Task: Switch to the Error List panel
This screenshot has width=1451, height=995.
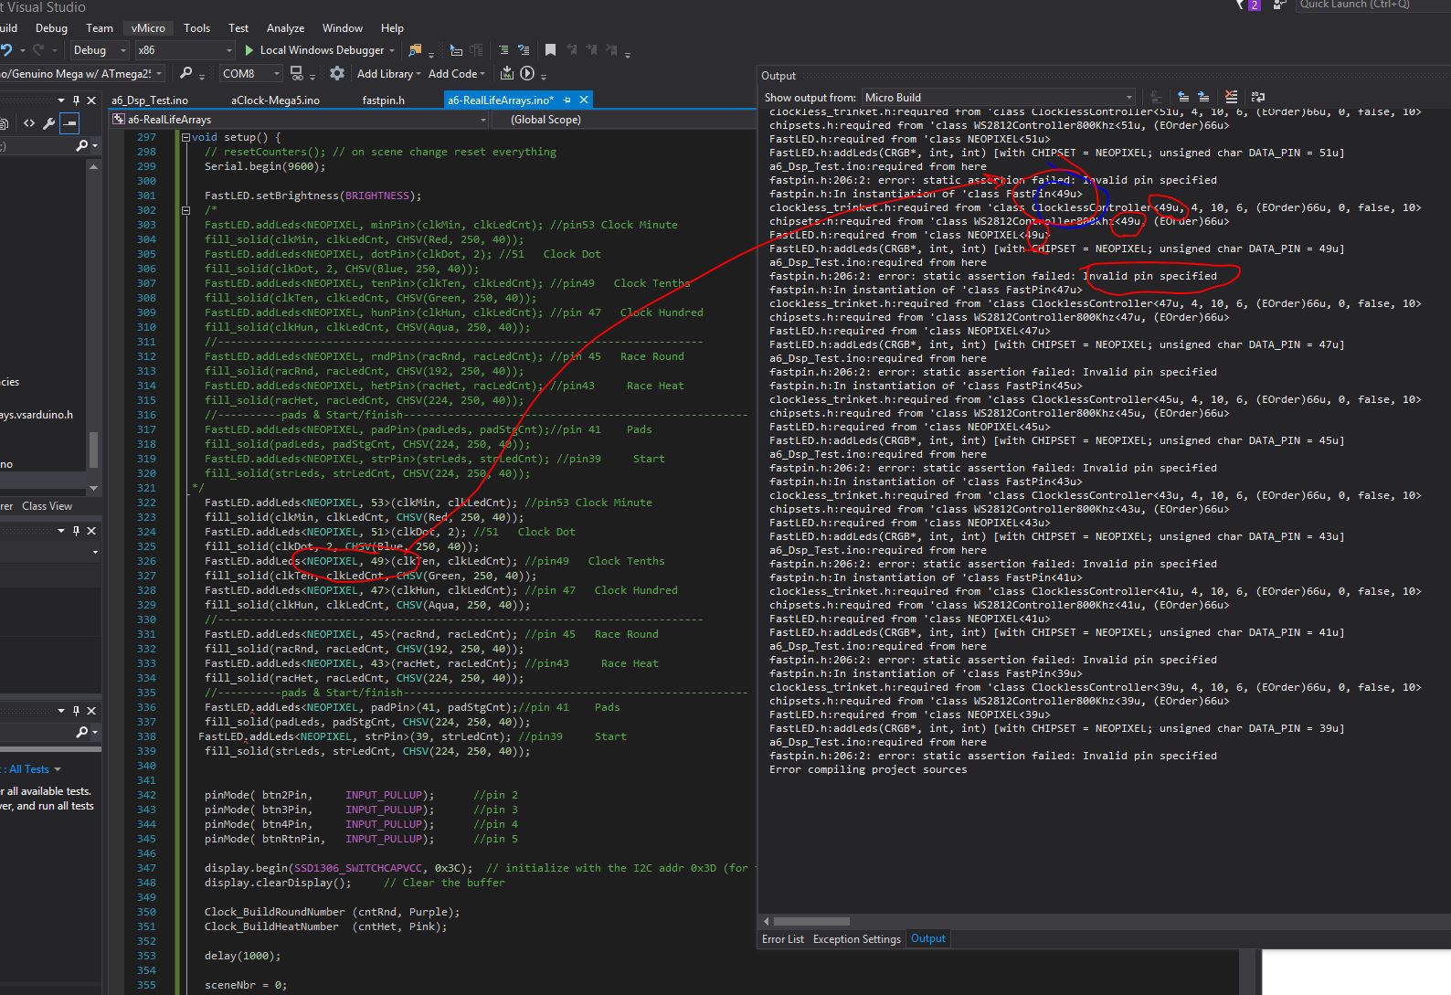Action: (783, 938)
